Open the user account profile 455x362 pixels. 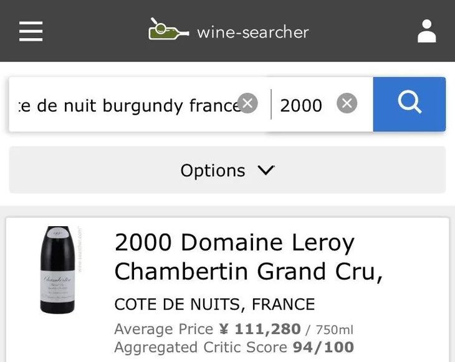(x=426, y=31)
